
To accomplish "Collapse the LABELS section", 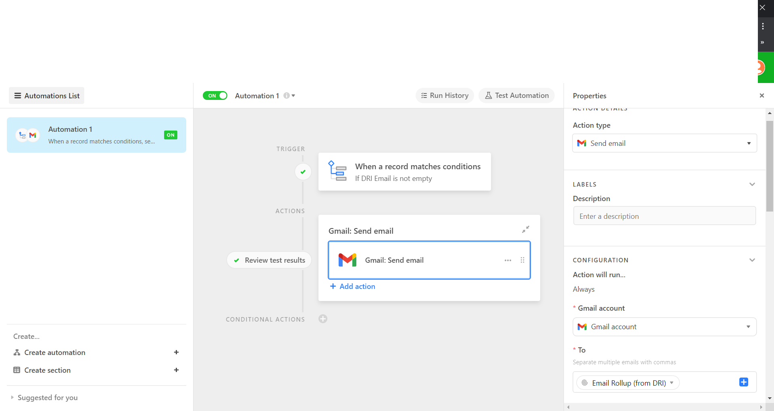I will pyautogui.click(x=752, y=184).
